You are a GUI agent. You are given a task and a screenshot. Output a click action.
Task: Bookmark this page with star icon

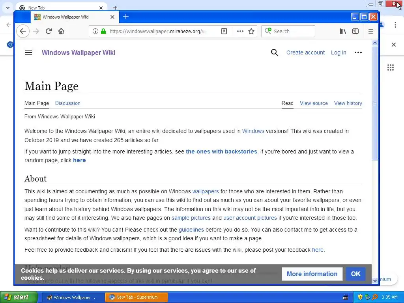tap(251, 32)
